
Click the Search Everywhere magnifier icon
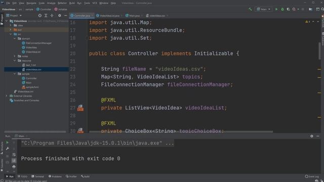[x=322, y=9]
